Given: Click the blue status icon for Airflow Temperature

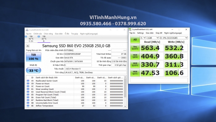Looking at the screenshot, I should [28, 106].
